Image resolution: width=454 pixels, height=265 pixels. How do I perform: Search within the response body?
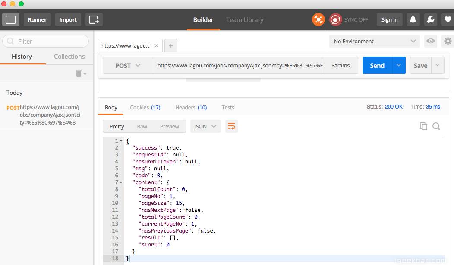pos(436,126)
